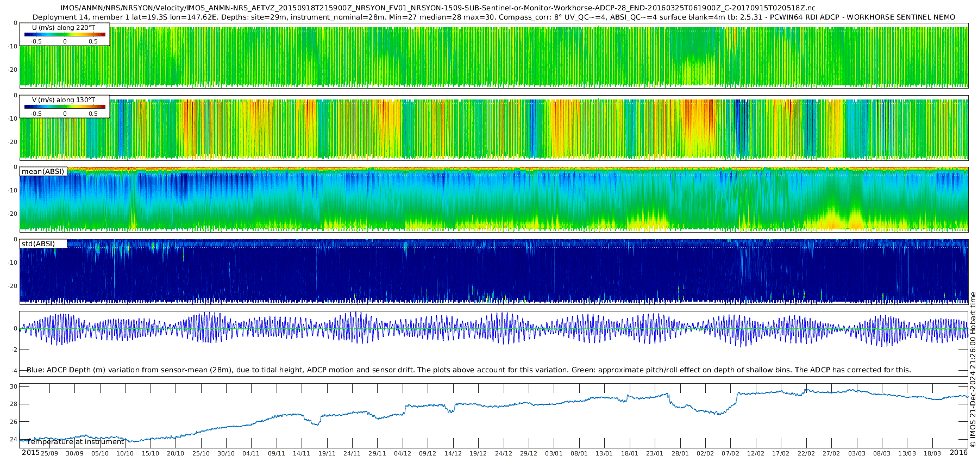The width and height of the screenshot is (978, 462).
Task: Click the '12/02' date tick label
Action: 756,453
